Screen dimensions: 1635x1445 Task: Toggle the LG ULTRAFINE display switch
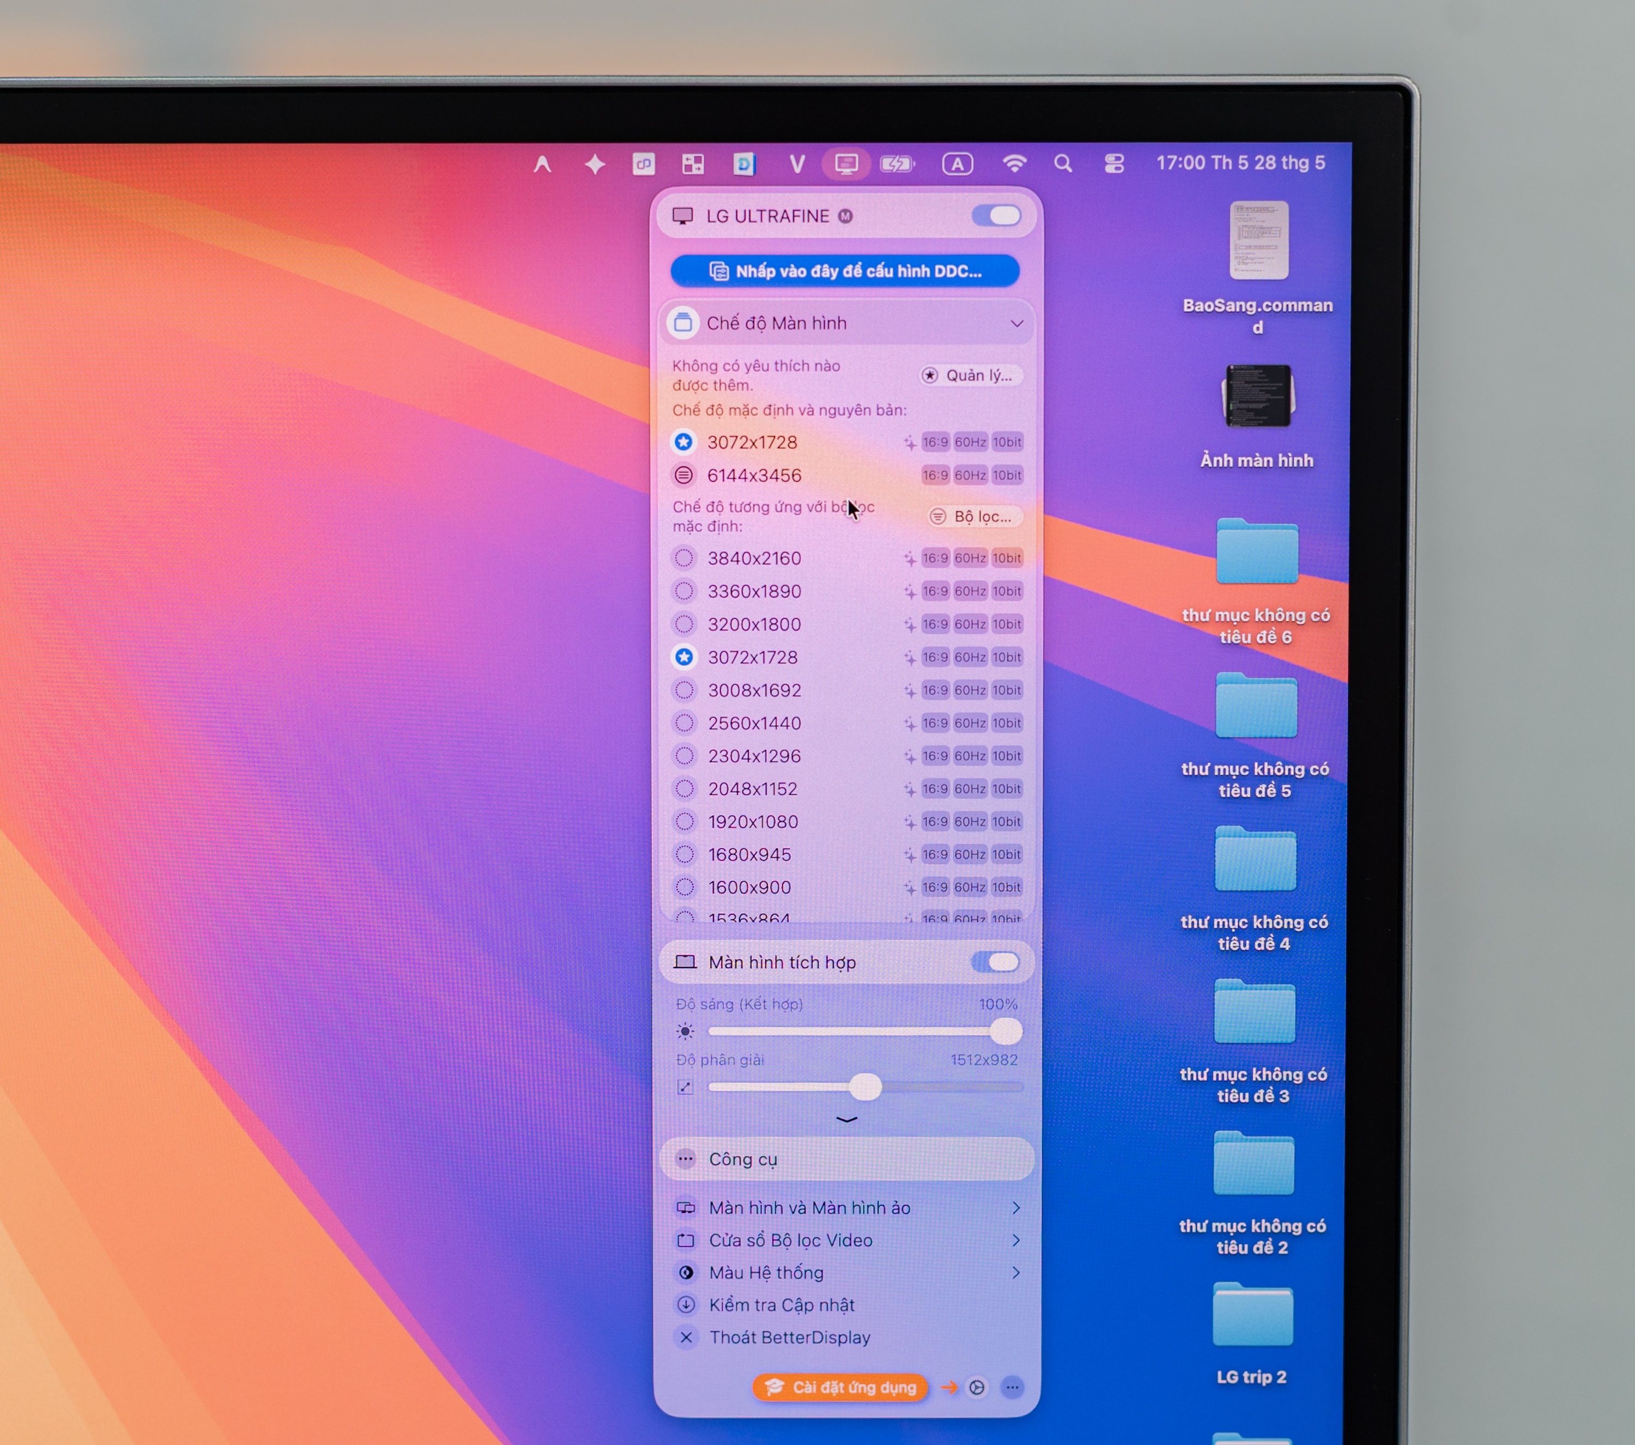(996, 216)
